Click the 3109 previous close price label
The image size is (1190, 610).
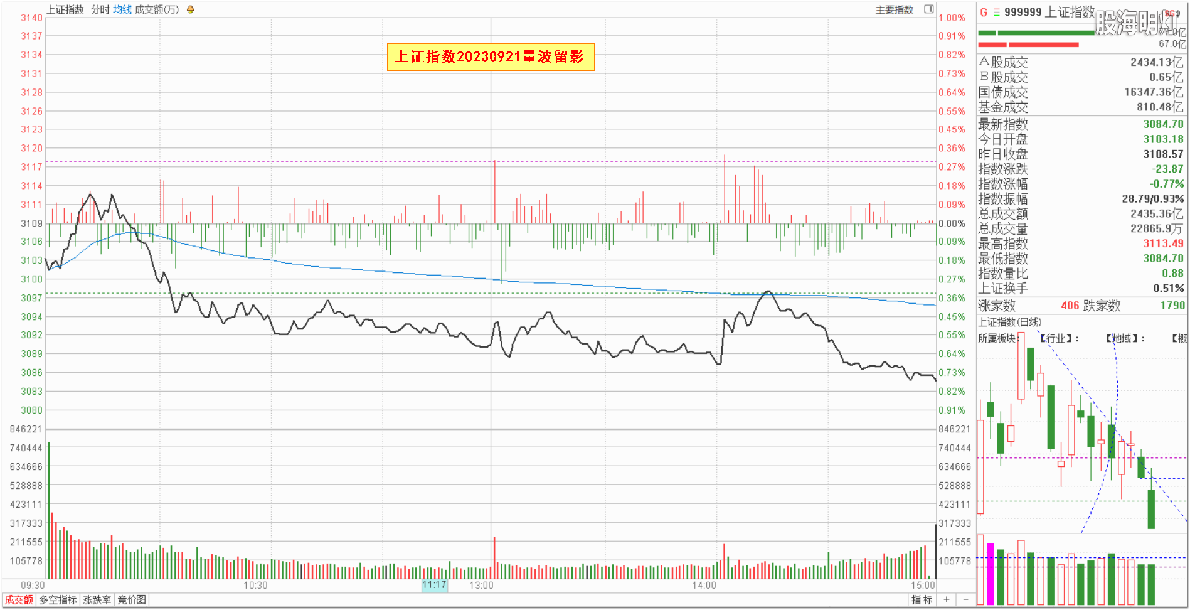tap(31, 223)
